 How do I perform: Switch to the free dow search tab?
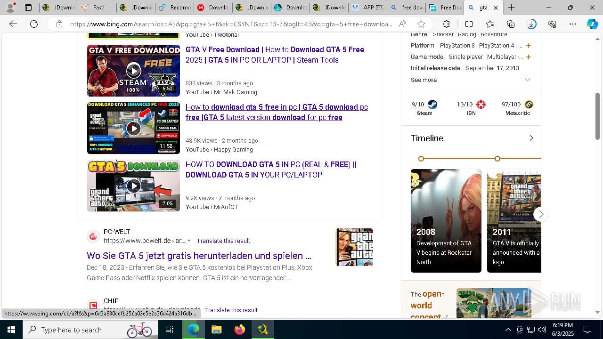406,8
